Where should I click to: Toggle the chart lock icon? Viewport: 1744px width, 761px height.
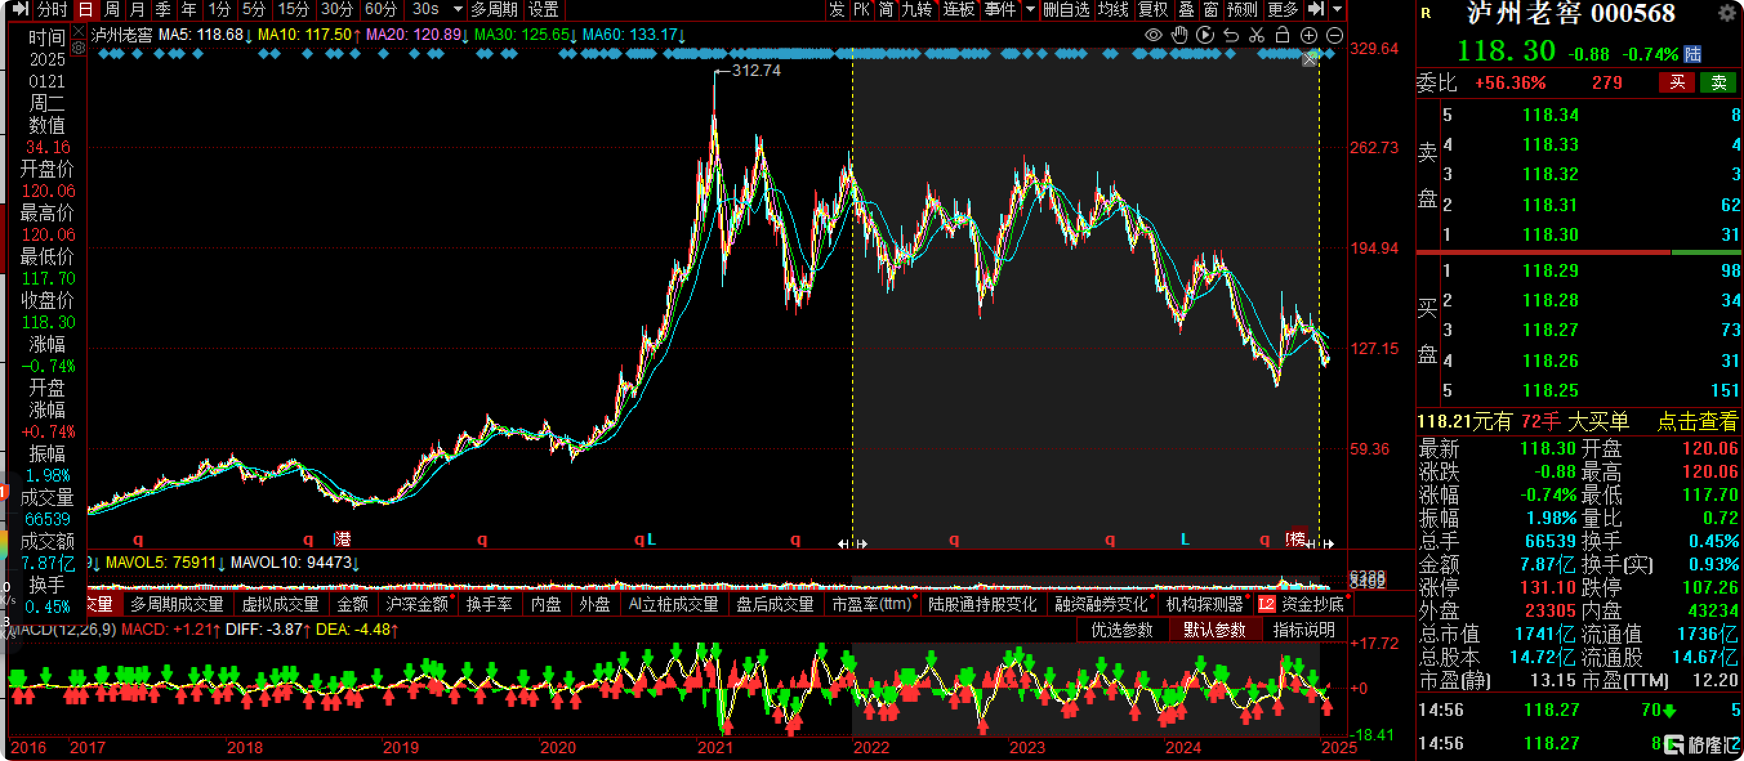[1283, 35]
